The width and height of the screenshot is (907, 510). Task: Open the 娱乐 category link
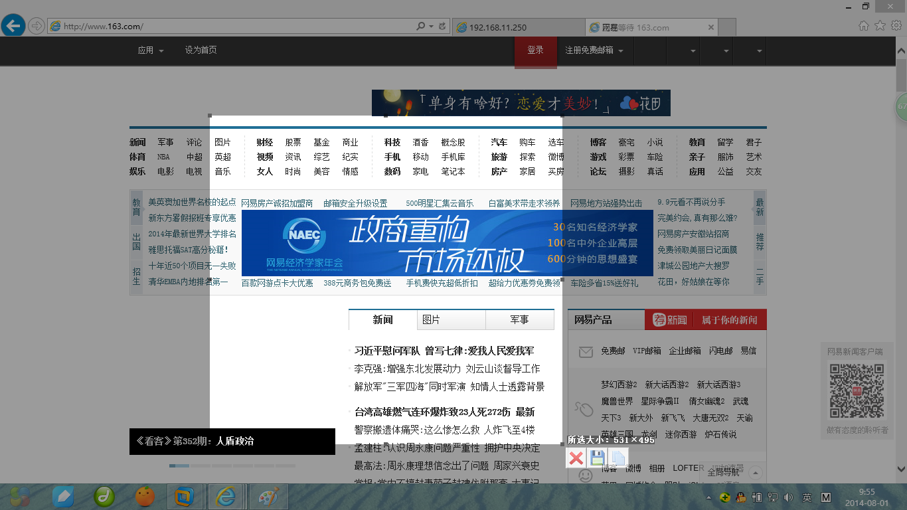tap(137, 172)
